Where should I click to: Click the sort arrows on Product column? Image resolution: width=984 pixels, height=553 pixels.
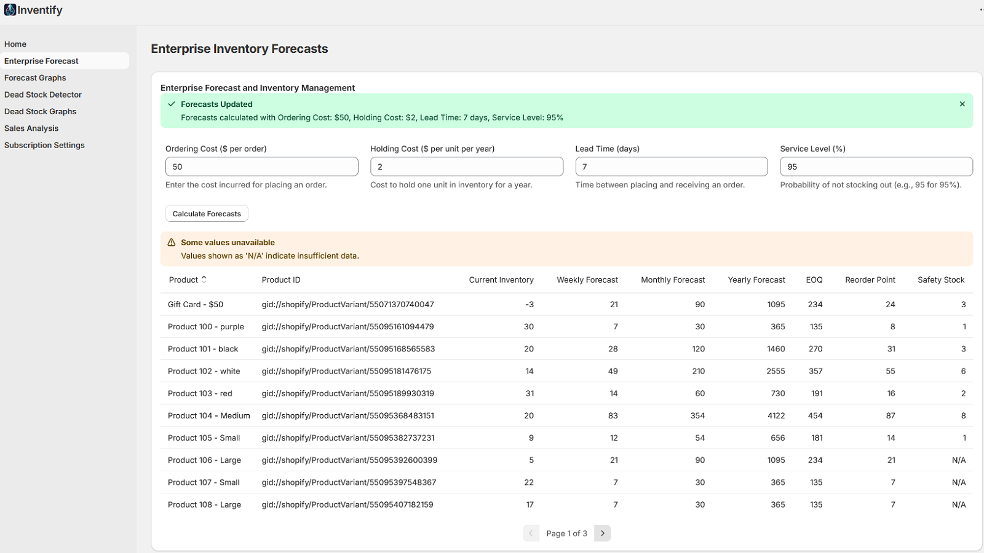204,279
